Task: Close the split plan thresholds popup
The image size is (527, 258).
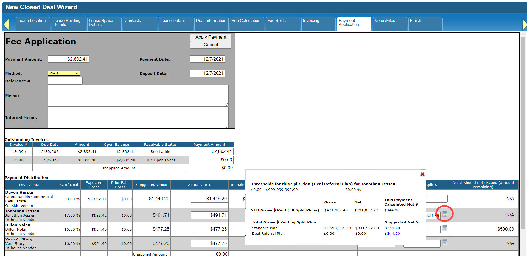Action: pos(422,174)
